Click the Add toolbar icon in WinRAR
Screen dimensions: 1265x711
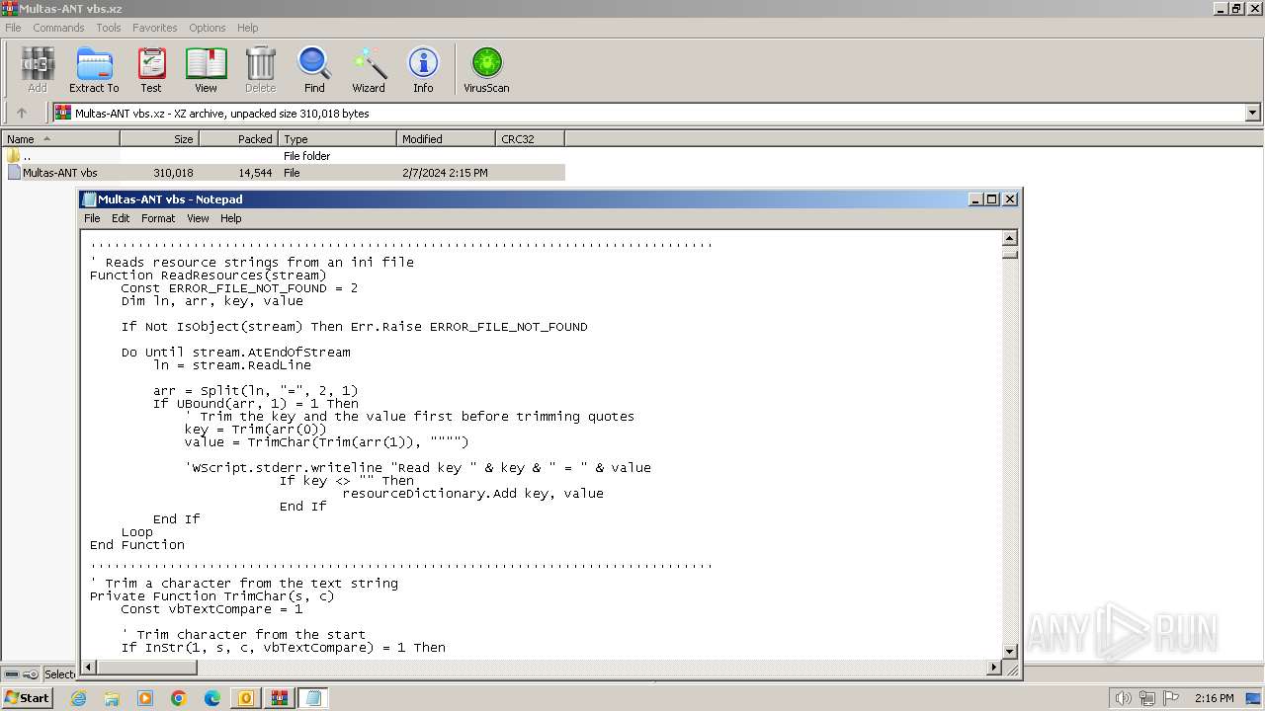[x=37, y=69]
